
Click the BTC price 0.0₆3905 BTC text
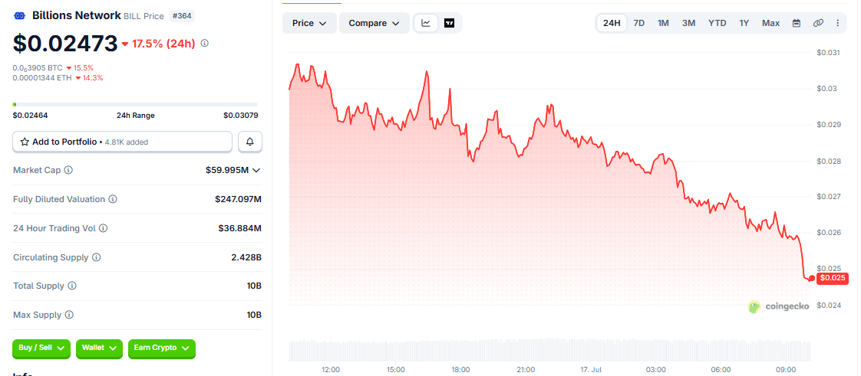click(x=37, y=68)
